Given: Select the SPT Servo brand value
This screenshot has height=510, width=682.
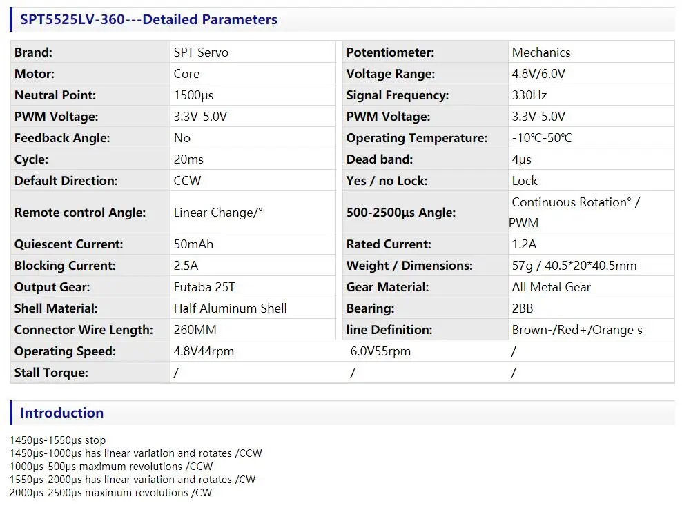Looking at the screenshot, I should coord(201,52).
